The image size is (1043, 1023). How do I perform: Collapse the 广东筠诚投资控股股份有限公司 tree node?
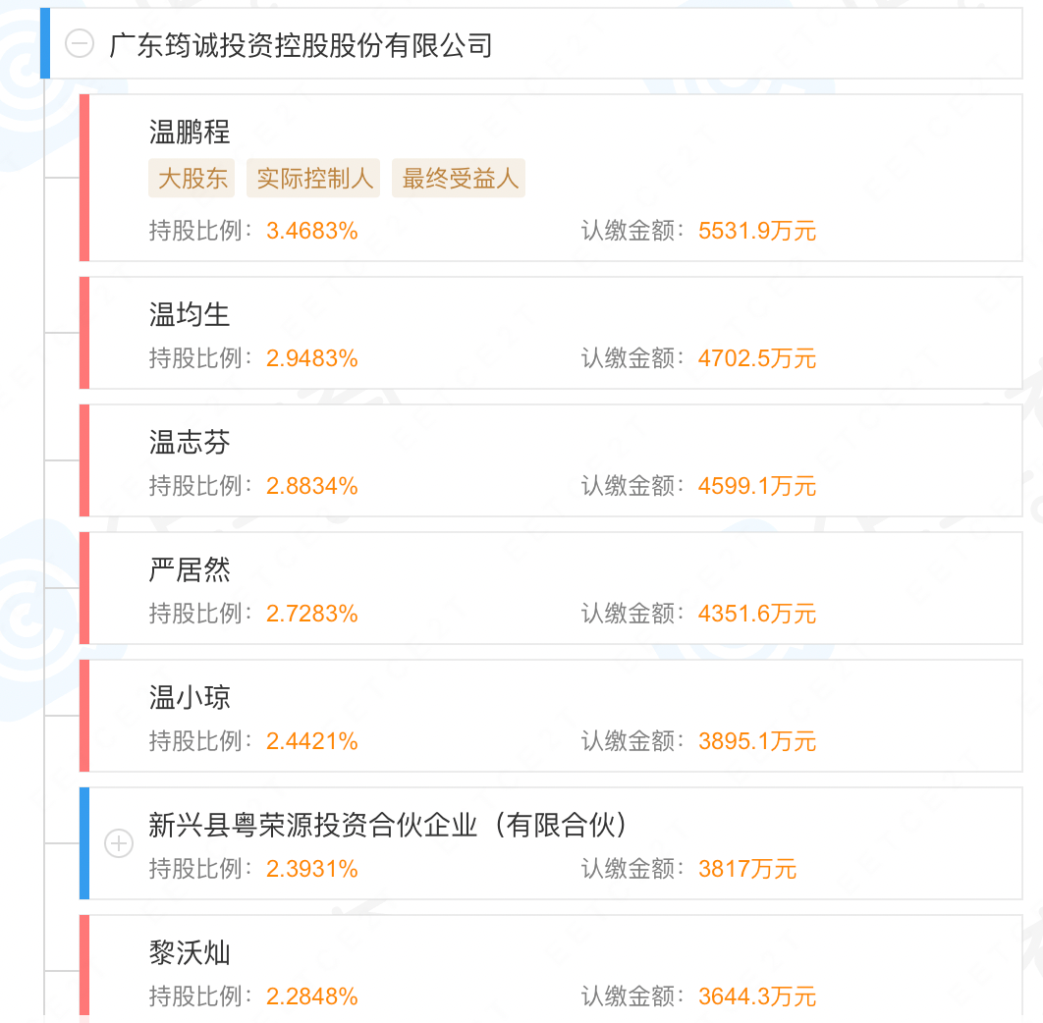click(80, 43)
